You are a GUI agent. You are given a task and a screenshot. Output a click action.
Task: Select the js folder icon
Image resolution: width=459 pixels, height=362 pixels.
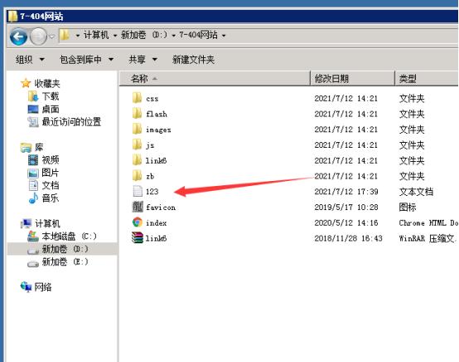point(137,144)
